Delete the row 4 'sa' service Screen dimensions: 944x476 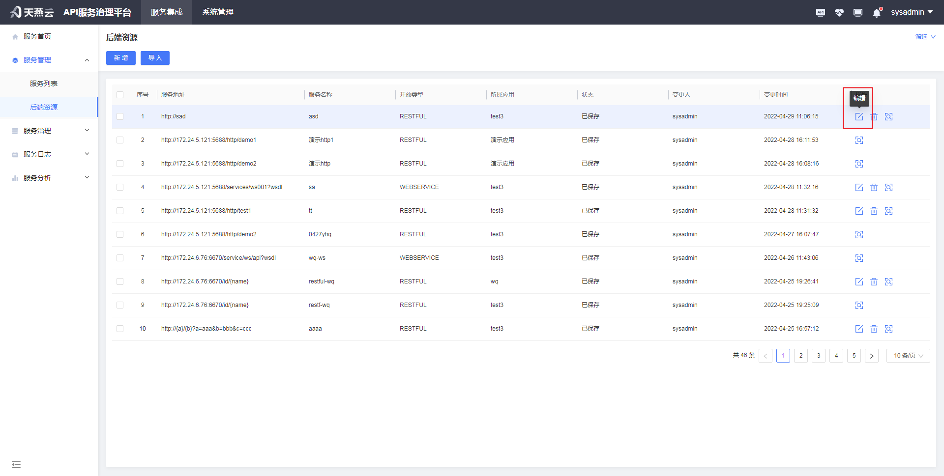pyautogui.click(x=874, y=188)
